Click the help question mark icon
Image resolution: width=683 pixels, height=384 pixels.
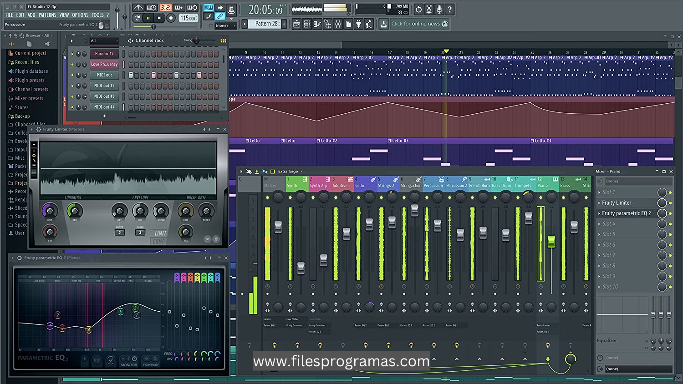pyautogui.click(x=449, y=9)
